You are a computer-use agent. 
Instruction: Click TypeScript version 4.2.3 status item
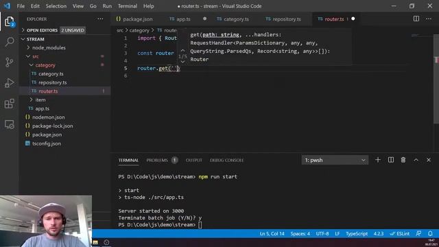tap(379, 233)
